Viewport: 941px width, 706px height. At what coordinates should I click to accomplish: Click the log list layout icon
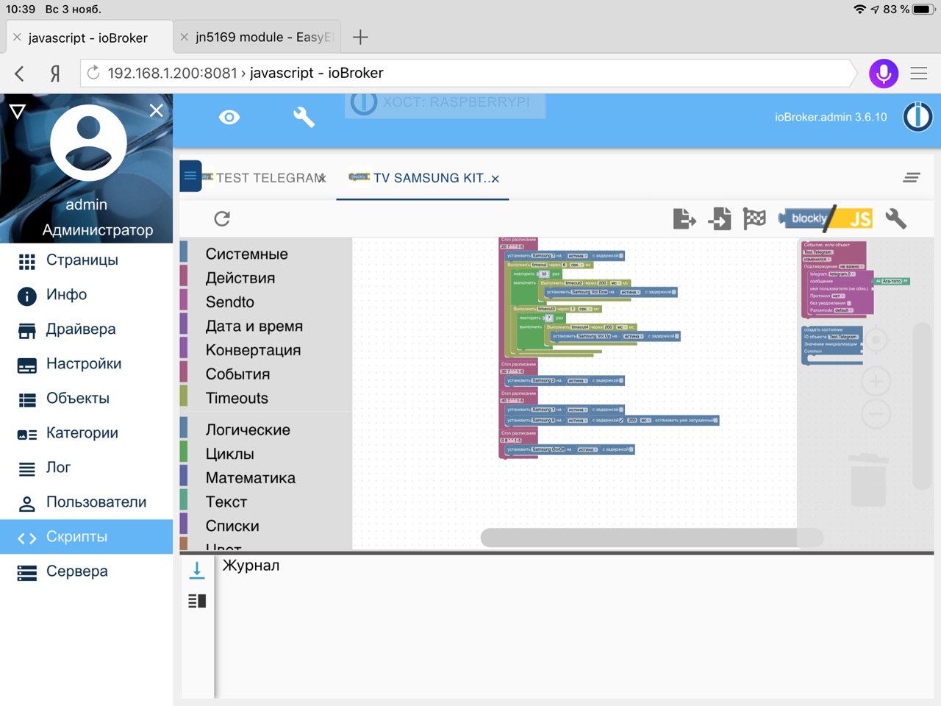point(197,601)
